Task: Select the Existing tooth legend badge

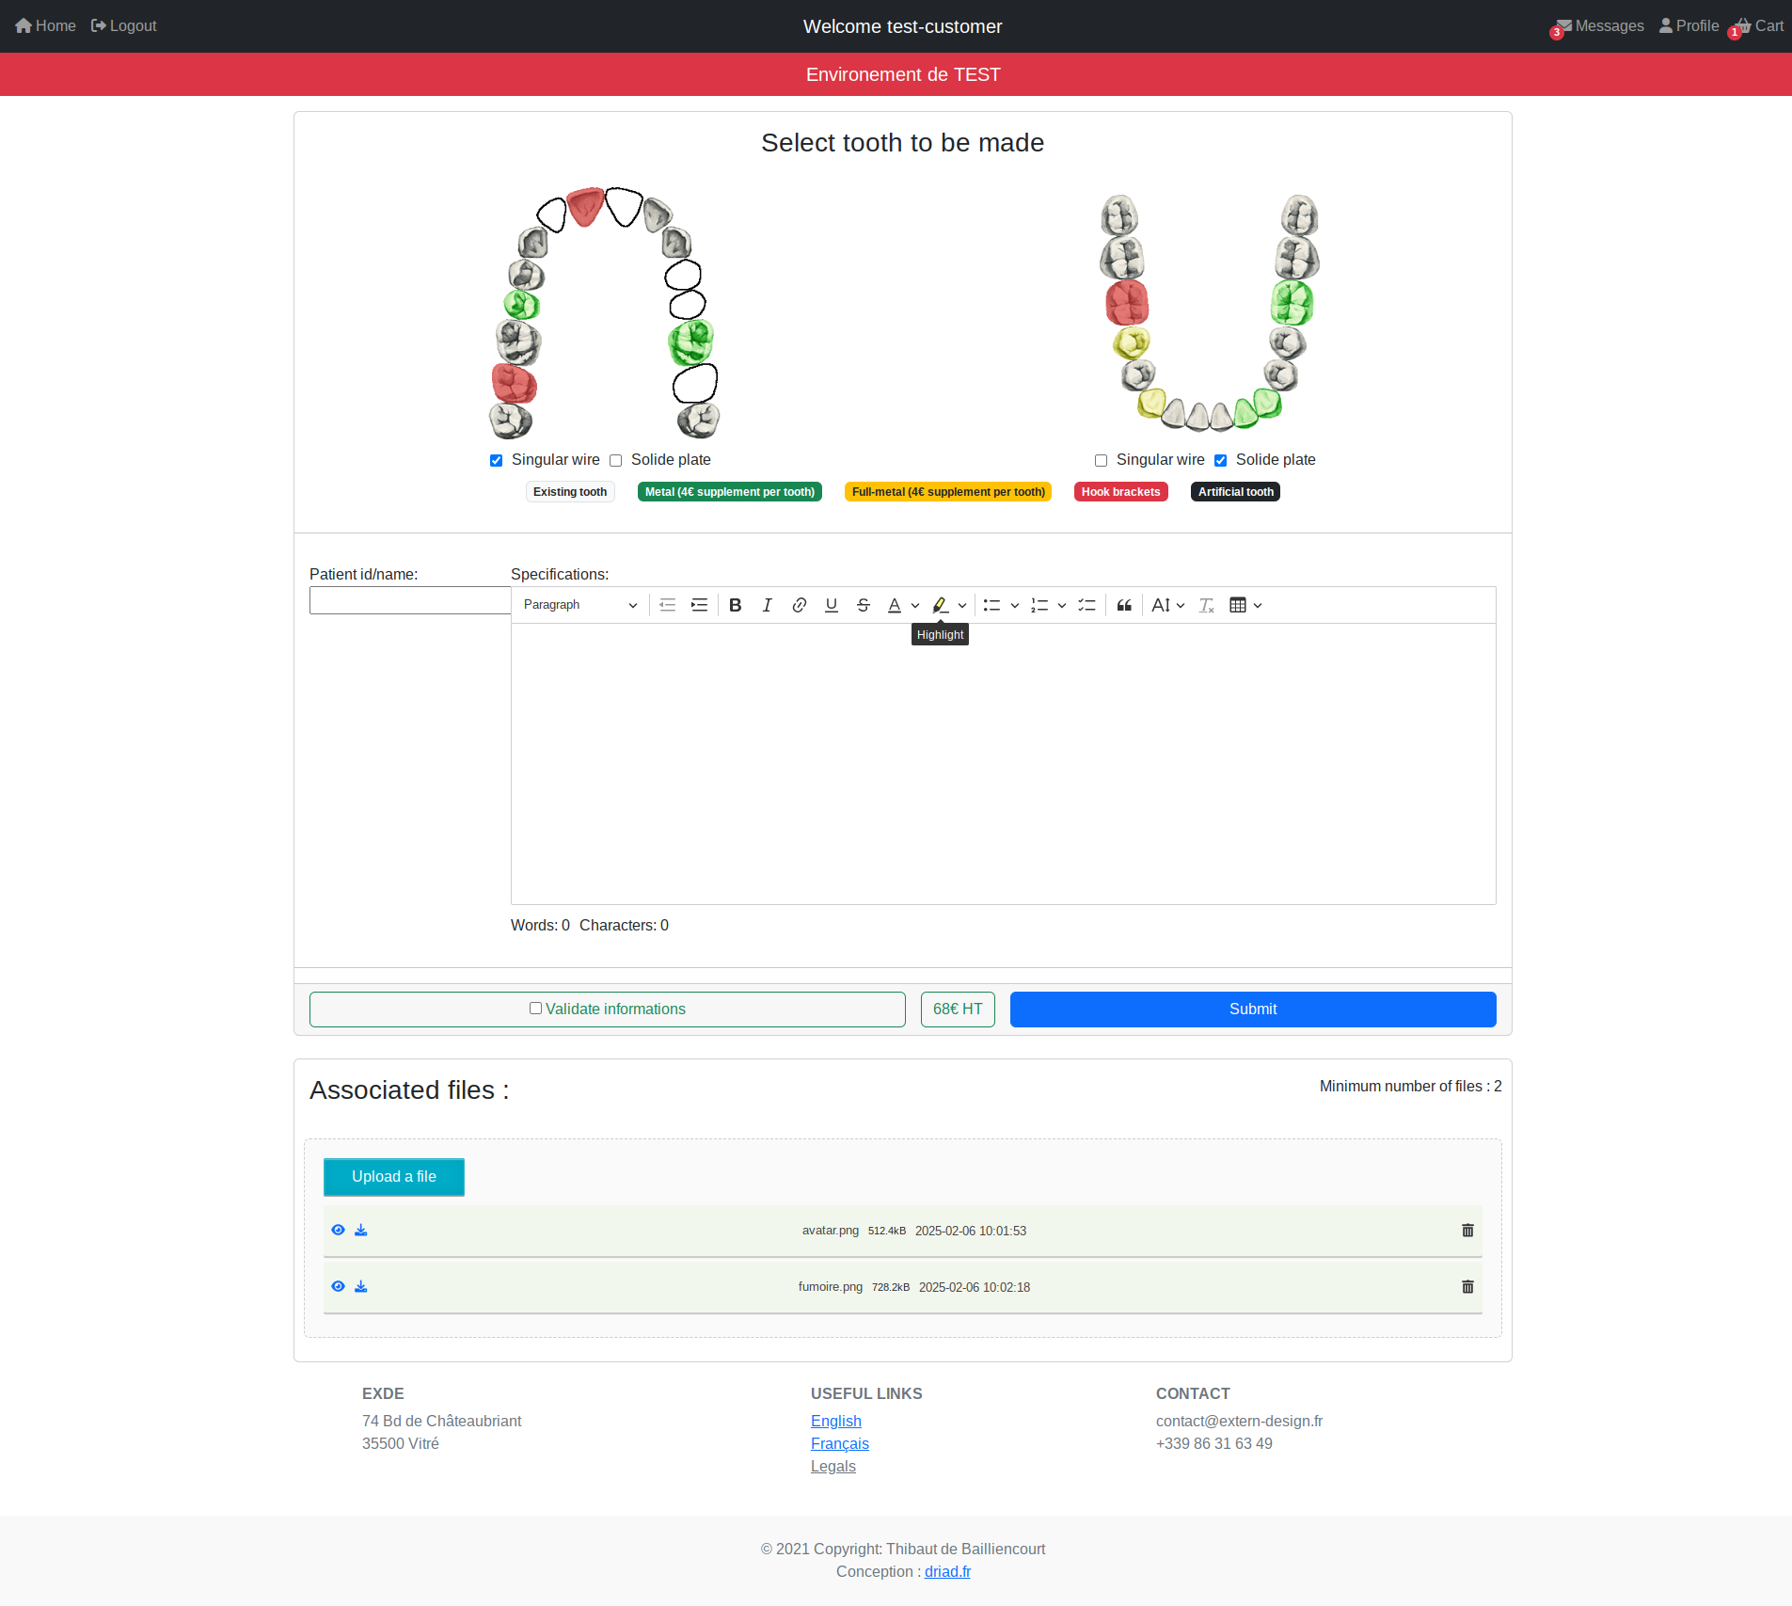Action: click(570, 492)
